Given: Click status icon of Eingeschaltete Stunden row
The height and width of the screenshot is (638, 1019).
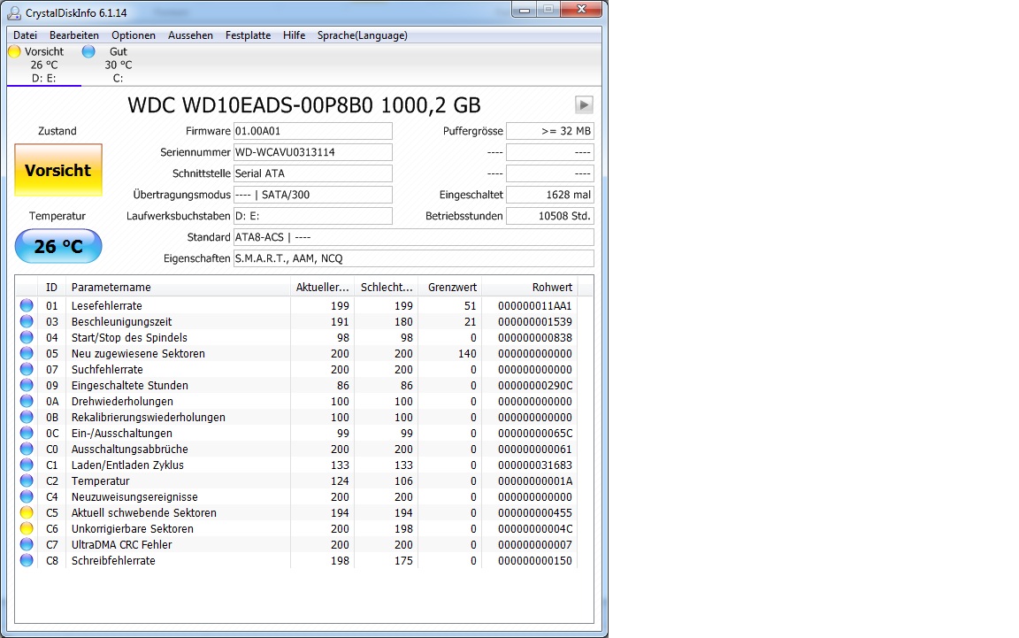Looking at the screenshot, I should click(x=26, y=385).
